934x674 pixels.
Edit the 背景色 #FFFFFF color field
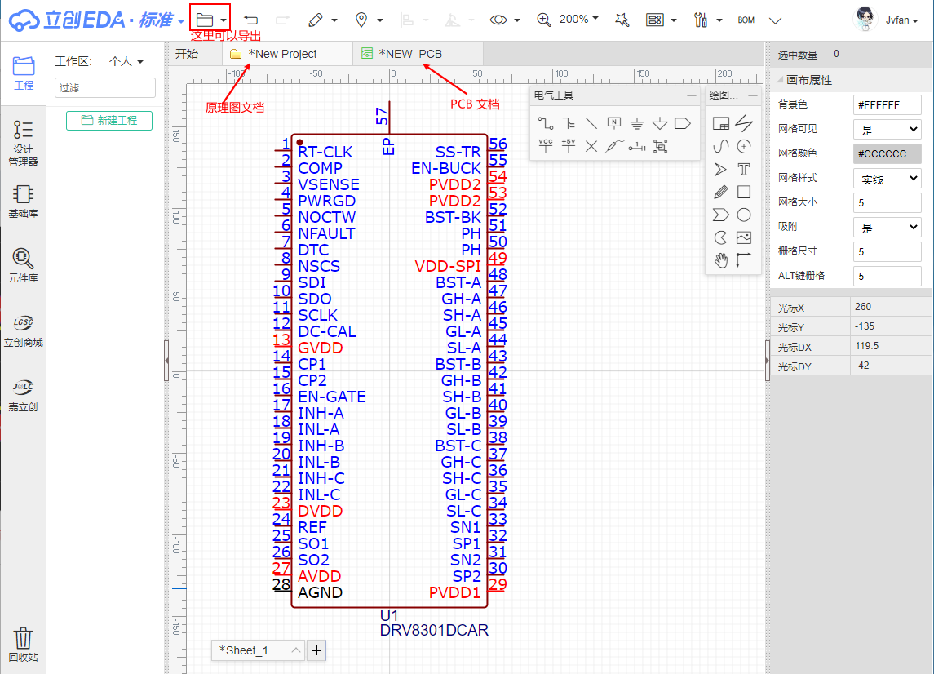[x=887, y=105]
